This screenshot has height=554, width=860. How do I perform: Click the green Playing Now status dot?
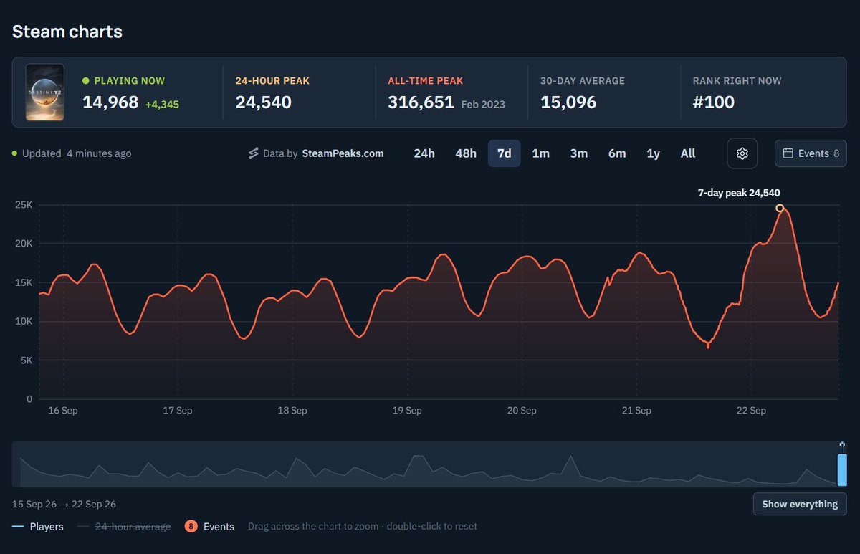click(x=86, y=81)
